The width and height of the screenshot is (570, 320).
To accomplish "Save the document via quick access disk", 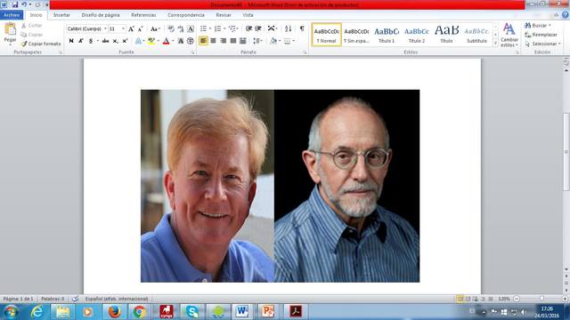I will [x=15, y=4].
